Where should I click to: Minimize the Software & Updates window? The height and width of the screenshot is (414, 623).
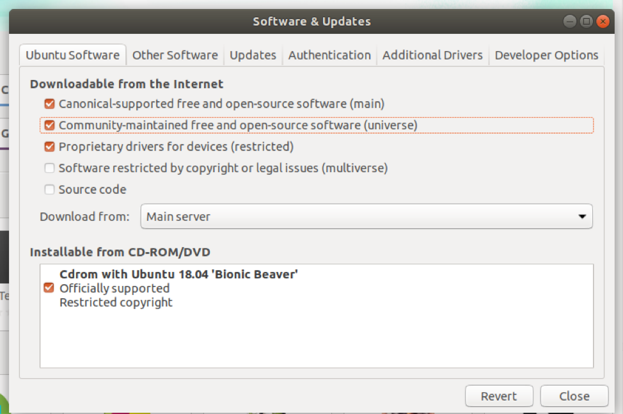click(569, 22)
